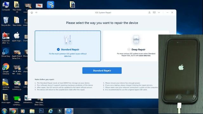Click the back arrow in the title bar
Viewport: 203px width, 114px height.
36,13
